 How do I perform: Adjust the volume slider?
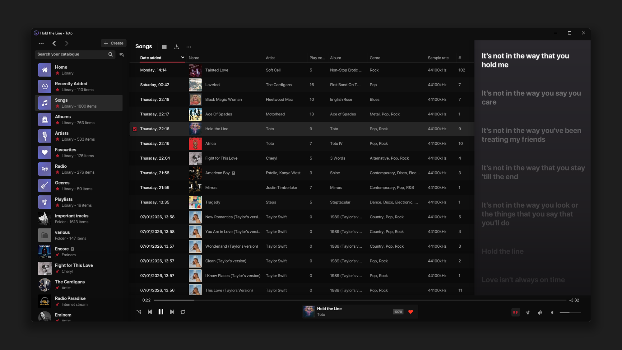tap(570, 312)
